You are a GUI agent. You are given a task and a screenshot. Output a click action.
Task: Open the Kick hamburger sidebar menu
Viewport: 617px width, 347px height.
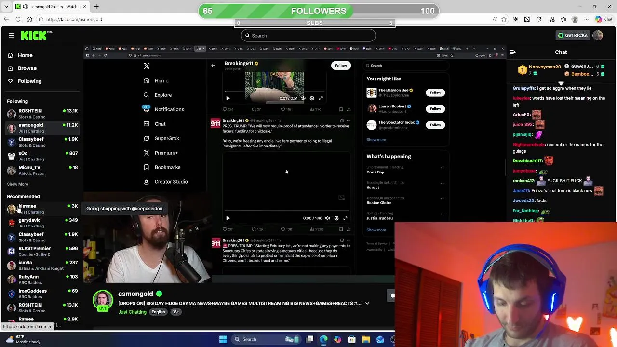point(11,35)
